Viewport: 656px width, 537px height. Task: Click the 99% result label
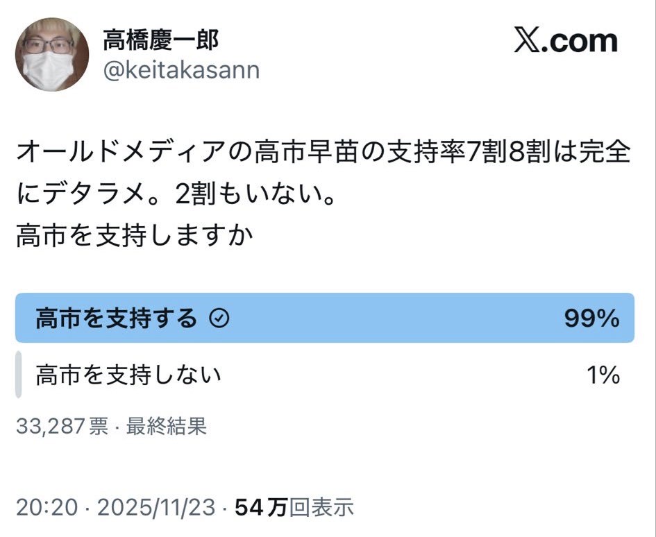point(591,318)
